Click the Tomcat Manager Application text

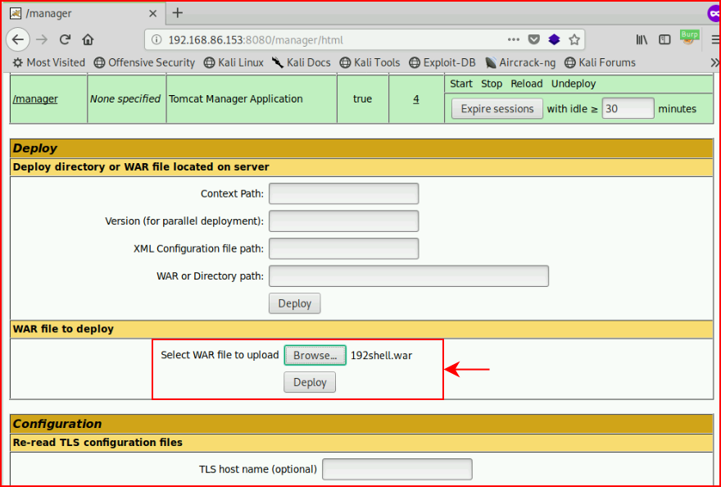tap(235, 99)
